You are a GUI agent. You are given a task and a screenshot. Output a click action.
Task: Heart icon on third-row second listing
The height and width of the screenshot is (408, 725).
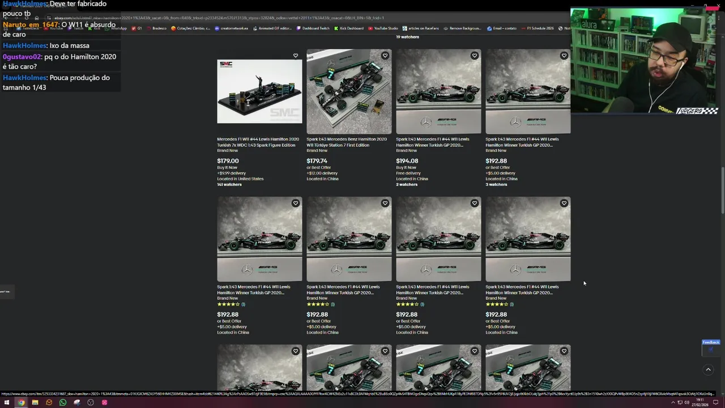pos(385,351)
